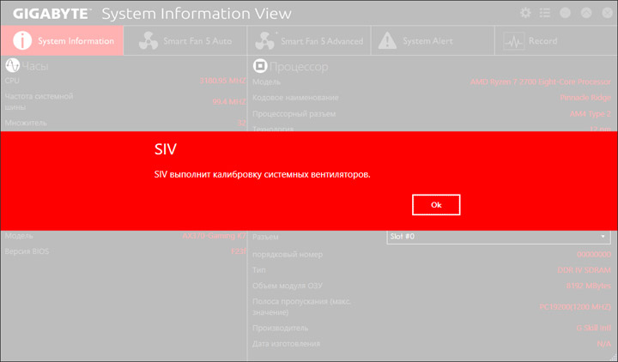This screenshot has width=618, height=362.
Task: Click the 'Версия BIOS' label
Action: tap(27, 251)
